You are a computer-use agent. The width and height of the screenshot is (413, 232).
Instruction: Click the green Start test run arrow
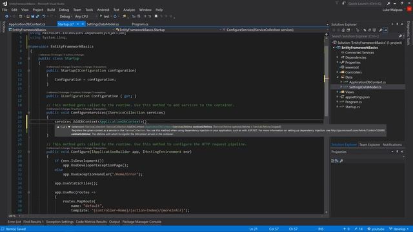[101, 16]
